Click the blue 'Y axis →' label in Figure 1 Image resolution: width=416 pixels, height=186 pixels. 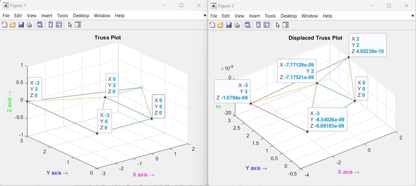click(x=57, y=173)
